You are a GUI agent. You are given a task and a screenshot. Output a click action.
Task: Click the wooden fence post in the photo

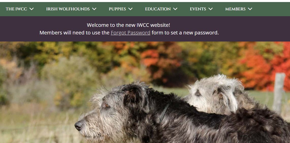[x=279, y=92]
